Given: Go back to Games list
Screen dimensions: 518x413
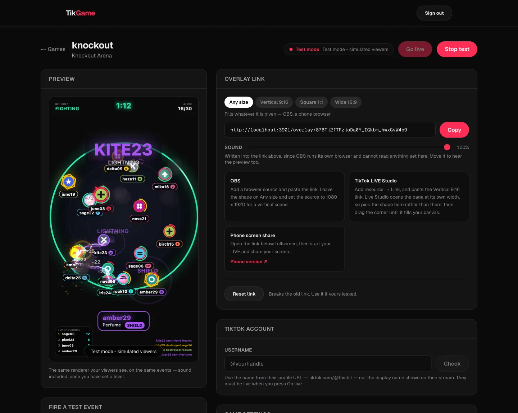Looking at the screenshot, I should pyautogui.click(x=53, y=49).
